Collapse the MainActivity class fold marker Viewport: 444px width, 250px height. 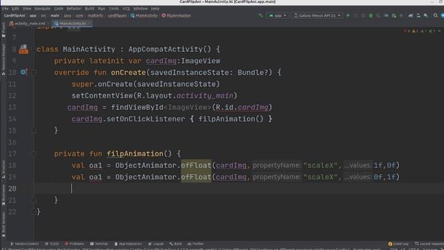[x=34, y=49]
